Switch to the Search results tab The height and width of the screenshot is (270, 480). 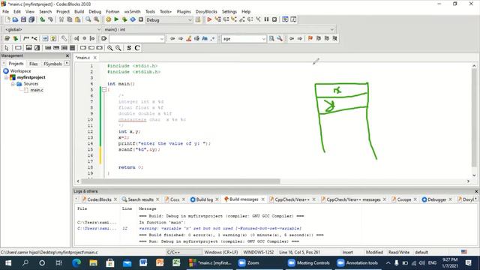(137, 199)
